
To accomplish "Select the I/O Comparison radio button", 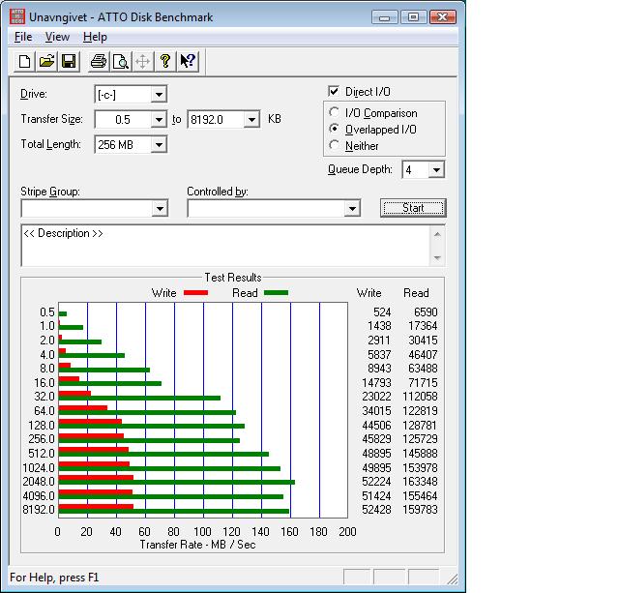I will 334,112.
